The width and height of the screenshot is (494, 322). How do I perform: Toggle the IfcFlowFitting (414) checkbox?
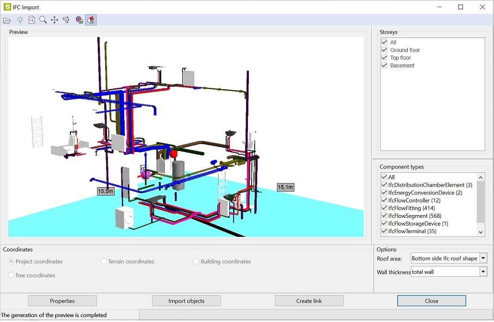pyautogui.click(x=384, y=208)
